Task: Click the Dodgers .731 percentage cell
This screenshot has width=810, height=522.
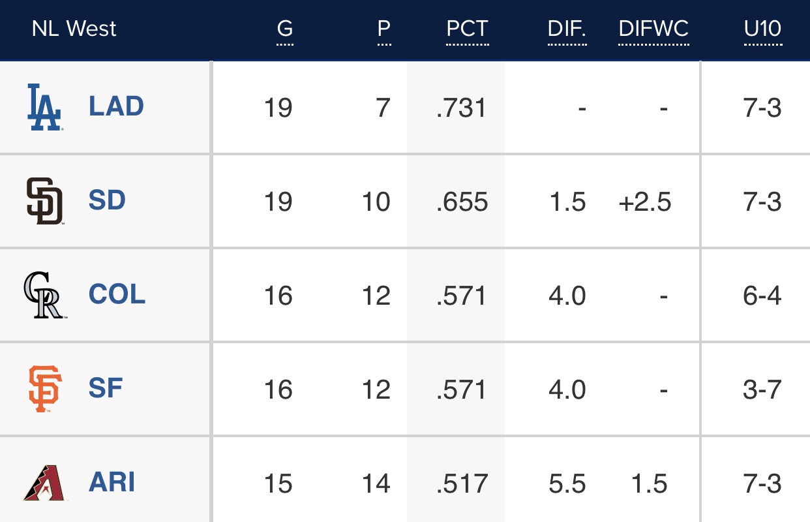Action: [462, 108]
